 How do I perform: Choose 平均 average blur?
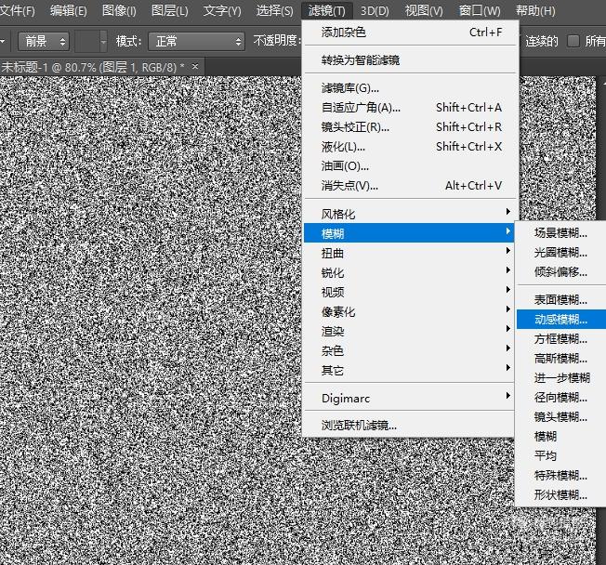point(561,455)
